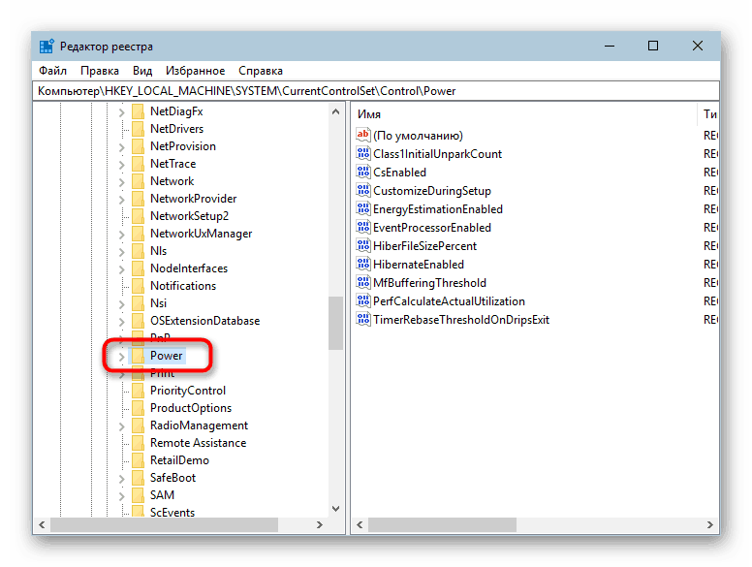Open the Вид menu
This screenshot has height=567, width=752.
[142, 71]
